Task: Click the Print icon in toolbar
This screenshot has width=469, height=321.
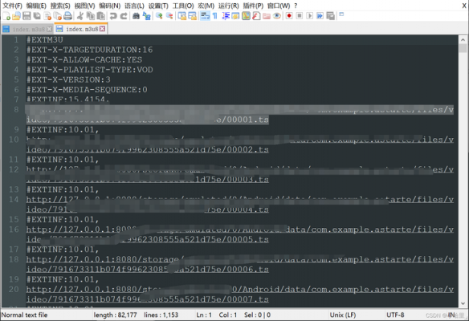Action: click(x=68, y=16)
